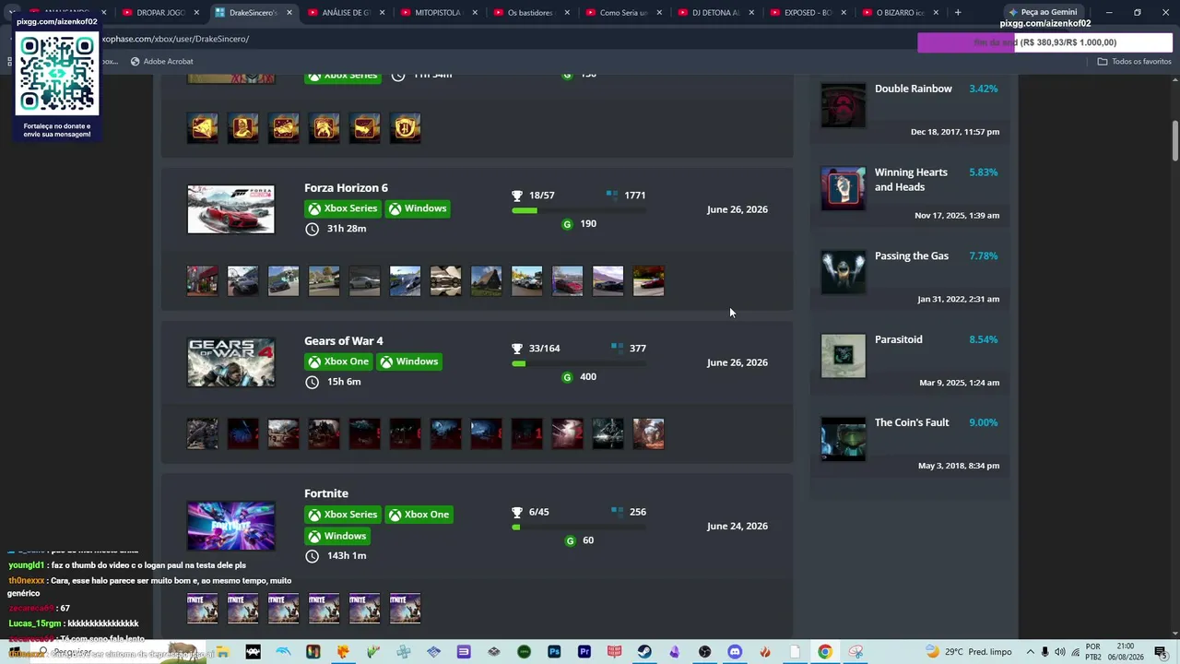The height and width of the screenshot is (664, 1180).
Task: Switch to the DJ DETONA browser tab
Action: tap(716, 13)
